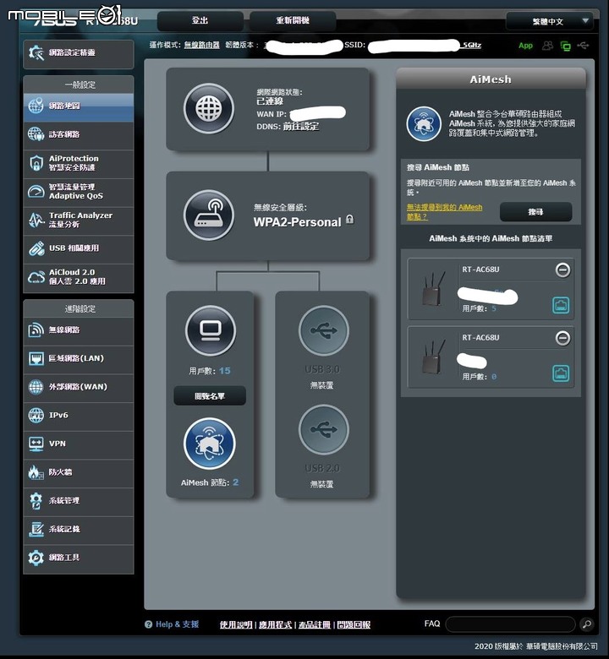609x659 pixels.
Task: Select the USB 2.0 port icon
Action: tap(324, 429)
